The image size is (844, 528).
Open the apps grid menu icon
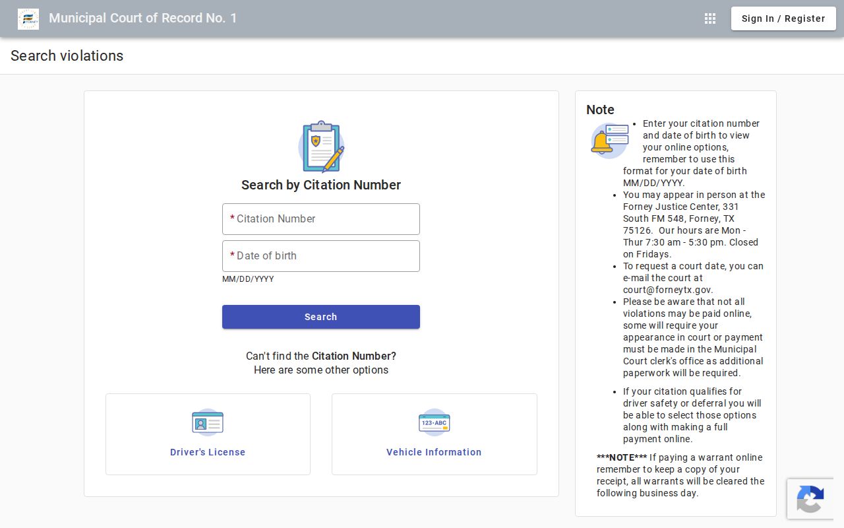click(x=710, y=18)
